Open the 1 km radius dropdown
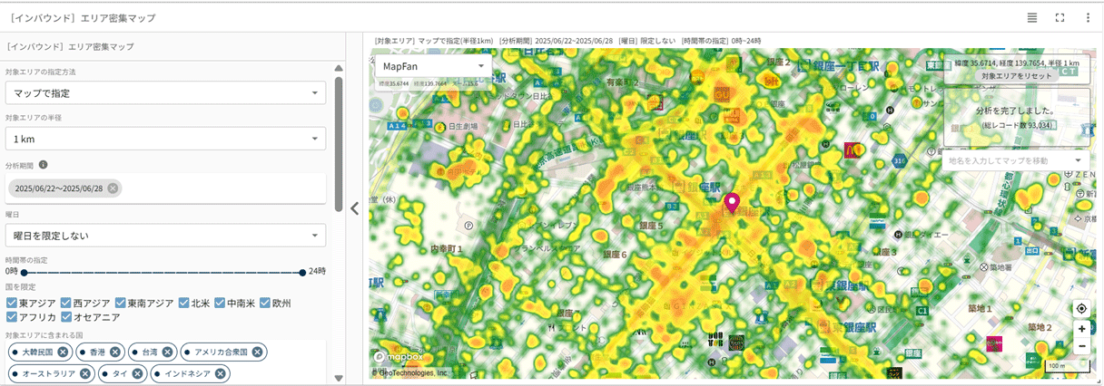This screenshot has height=386, width=1104. coord(165,139)
